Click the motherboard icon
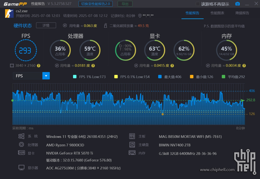260x179 pixels. click(x=132, y=136)
